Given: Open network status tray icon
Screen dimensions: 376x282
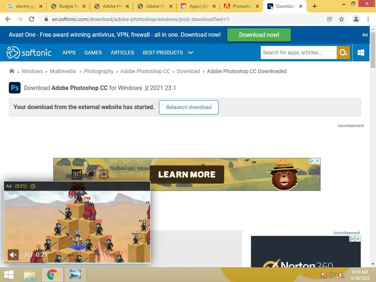Looking at the screenshot, I should [333, 275].
